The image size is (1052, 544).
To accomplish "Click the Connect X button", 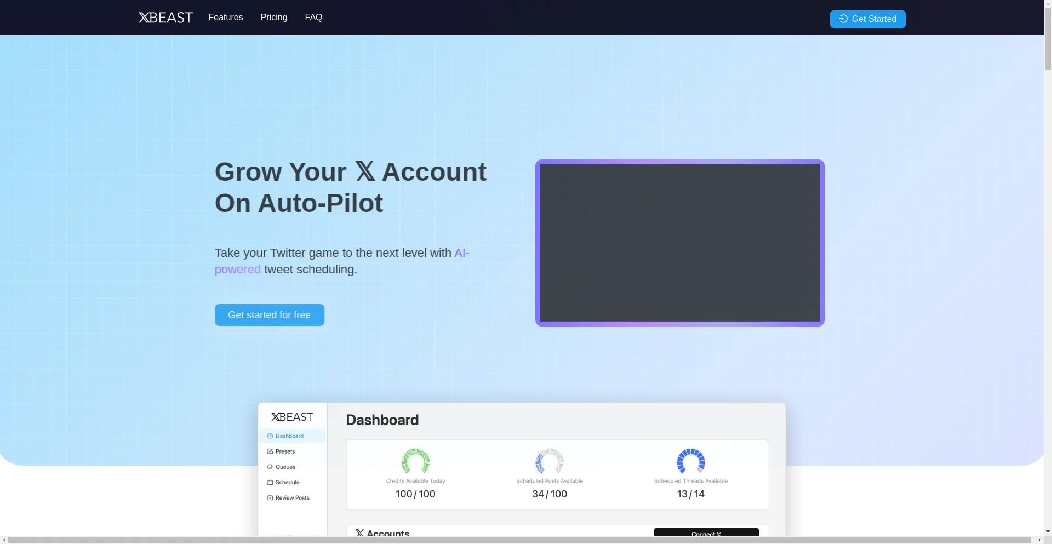I will point(706,532).
